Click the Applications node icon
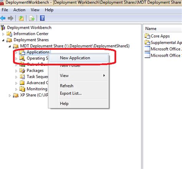Image resolution: width=182 pixels, height=169 pixels. [x=22, y=52]
